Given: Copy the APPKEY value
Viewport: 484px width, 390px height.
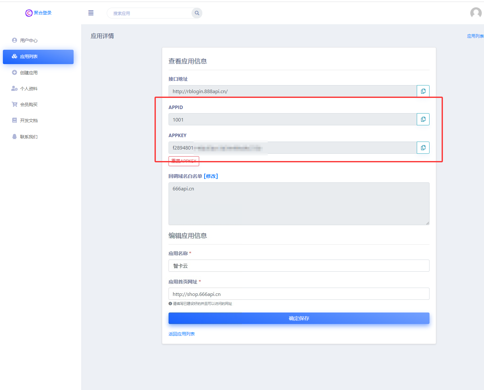Looking at the screenshot, I should (423, 148).
